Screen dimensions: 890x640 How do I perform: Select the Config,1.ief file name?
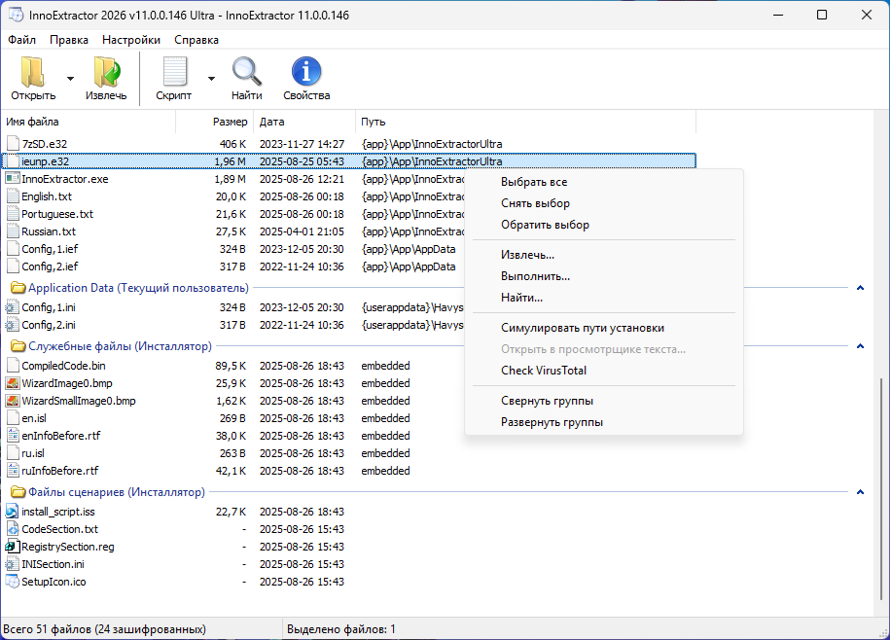(x=50, y=249)
